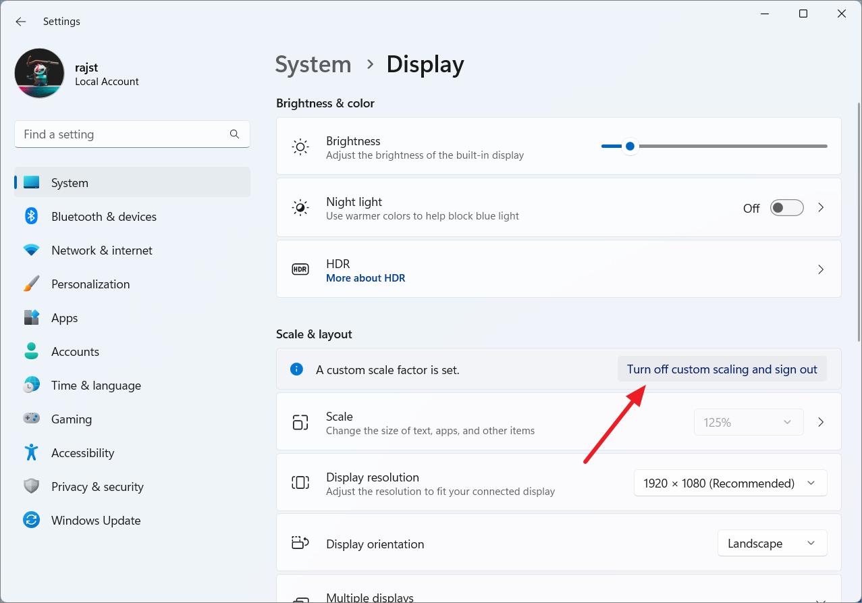Click the back arrow icon in title bar
The width and height of the screenshot is (862, 603).
tap(21, 22)
